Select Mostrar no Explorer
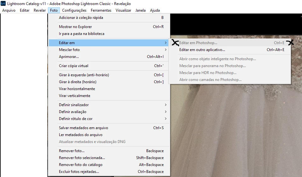The height and width of the screenshot is (177, 302). (x=109, y=27)
